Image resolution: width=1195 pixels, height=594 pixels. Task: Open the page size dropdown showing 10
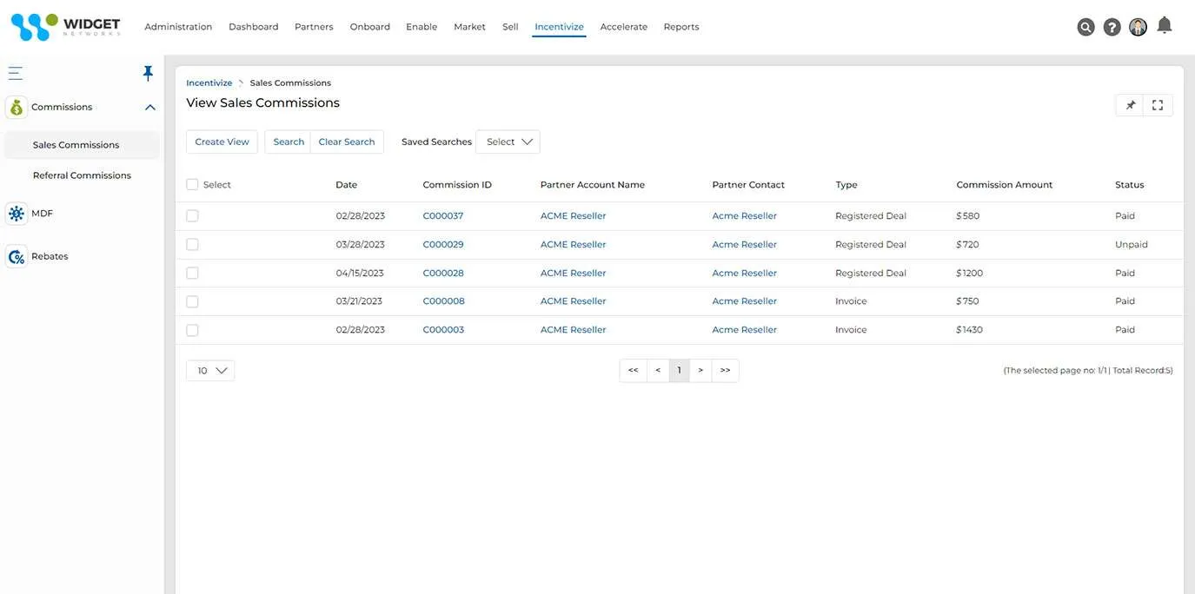click(x=210, y=371)
